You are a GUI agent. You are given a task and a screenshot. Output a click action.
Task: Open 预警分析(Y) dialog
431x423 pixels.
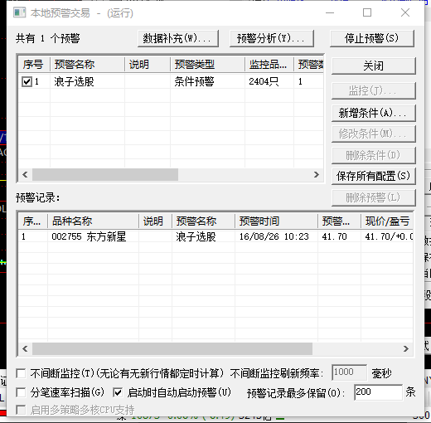coord(272,38)
